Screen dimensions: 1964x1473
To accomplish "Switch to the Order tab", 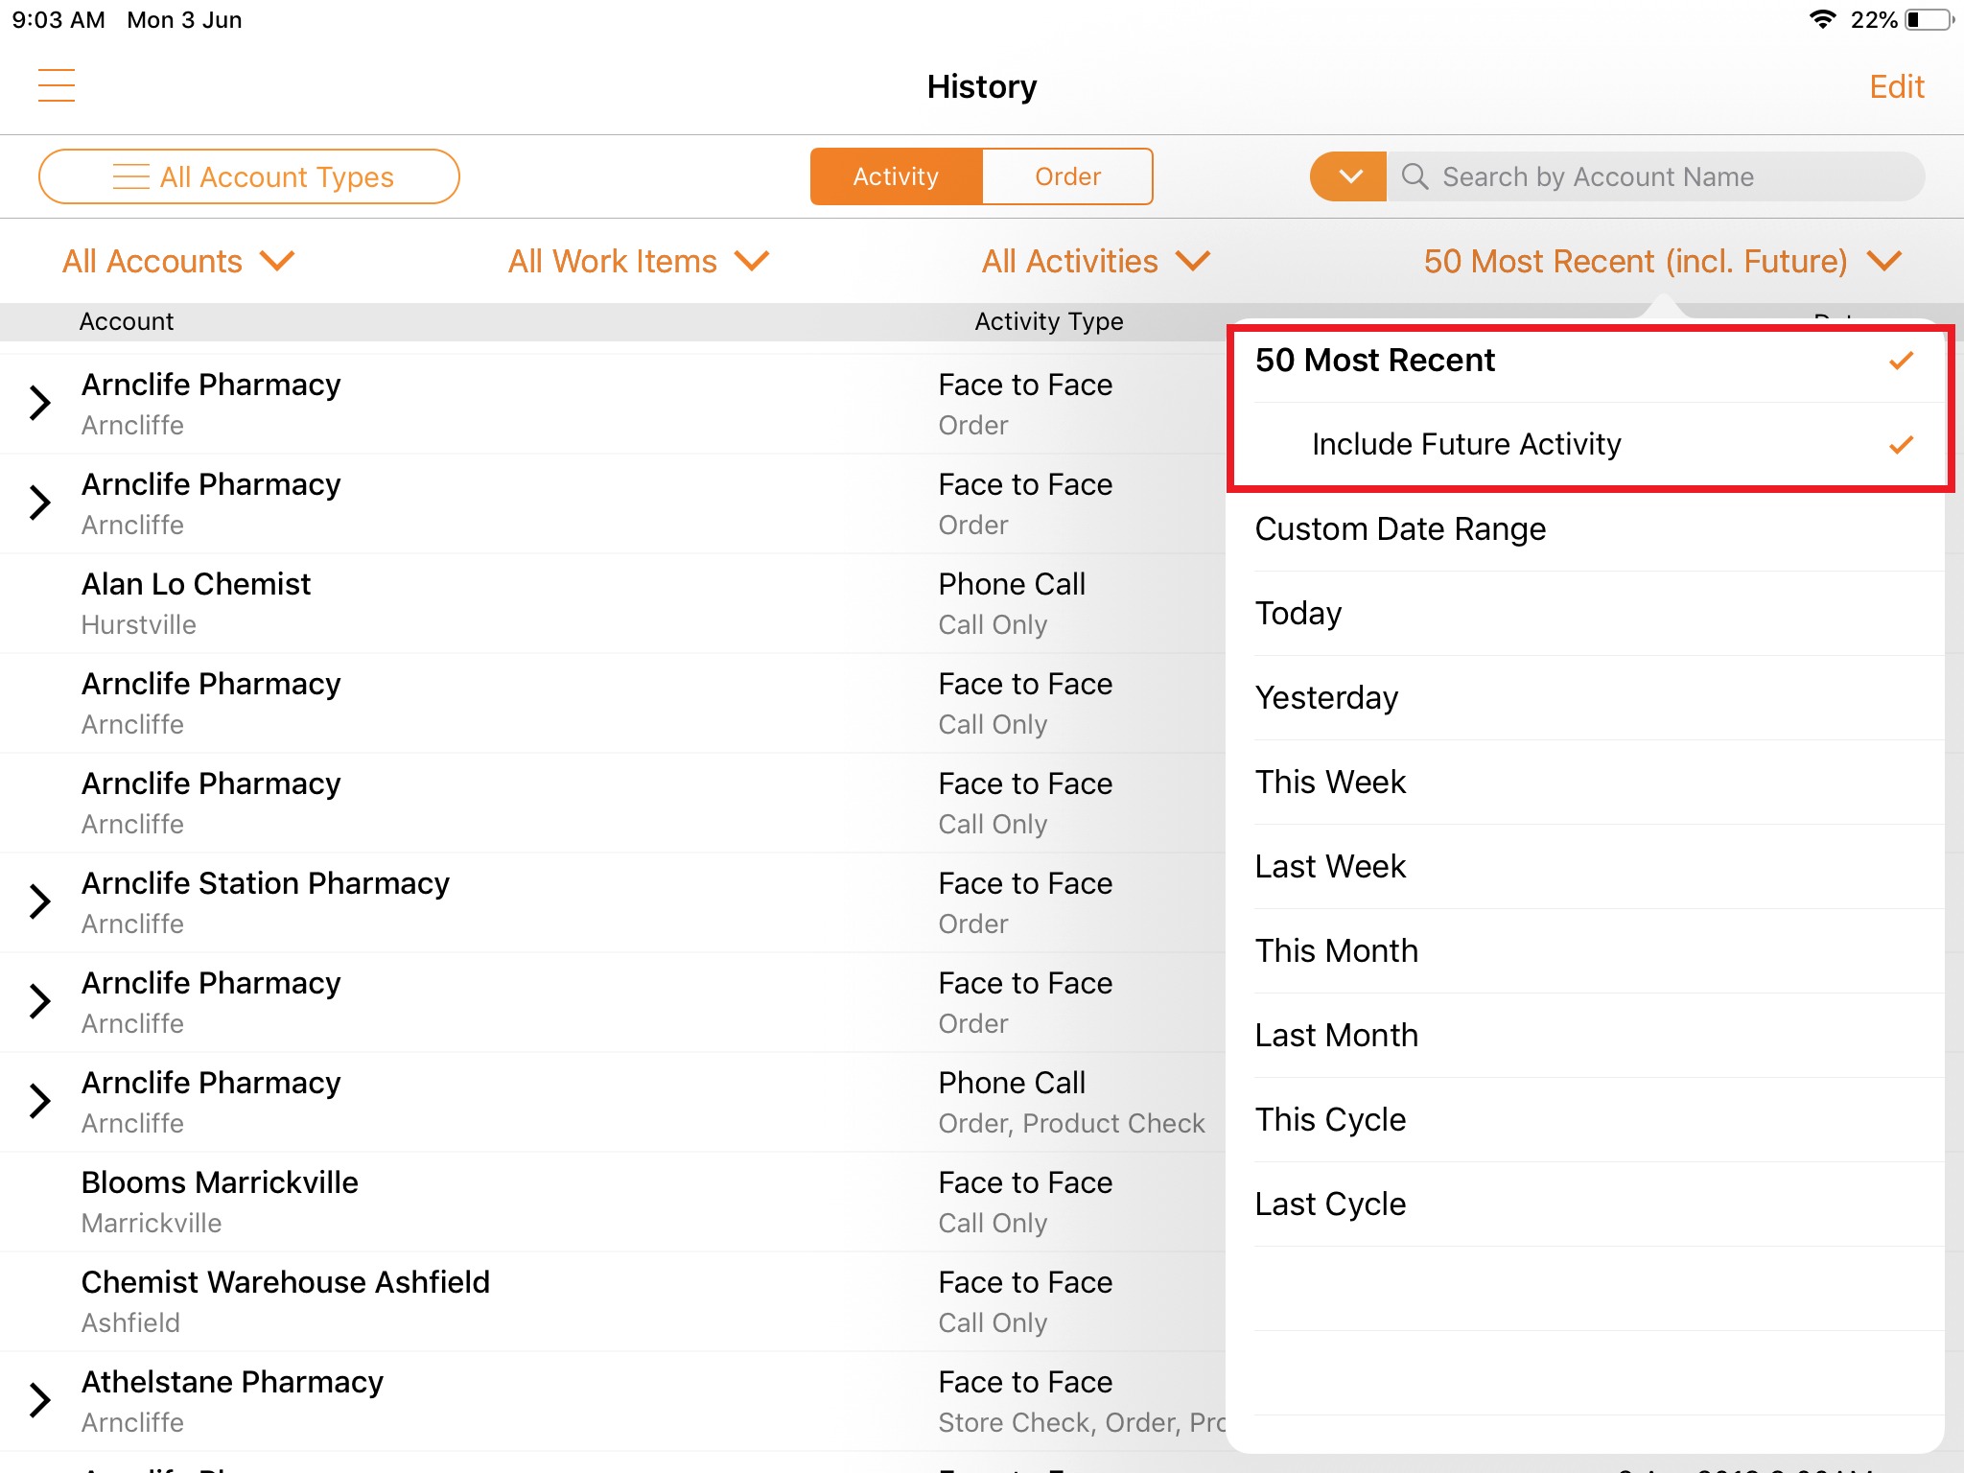I will (1067, 176).
